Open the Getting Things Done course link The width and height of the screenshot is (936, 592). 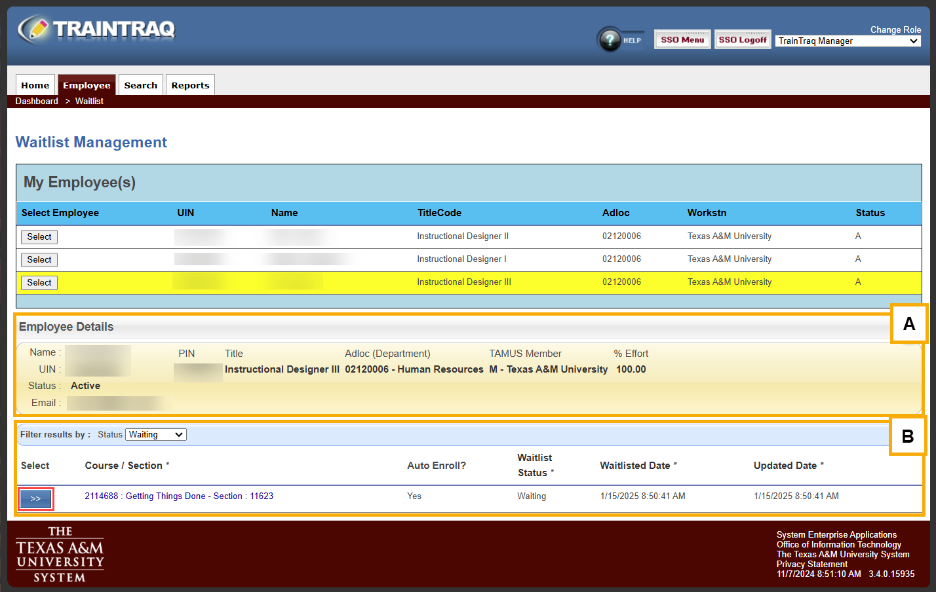tap(179, 496)
